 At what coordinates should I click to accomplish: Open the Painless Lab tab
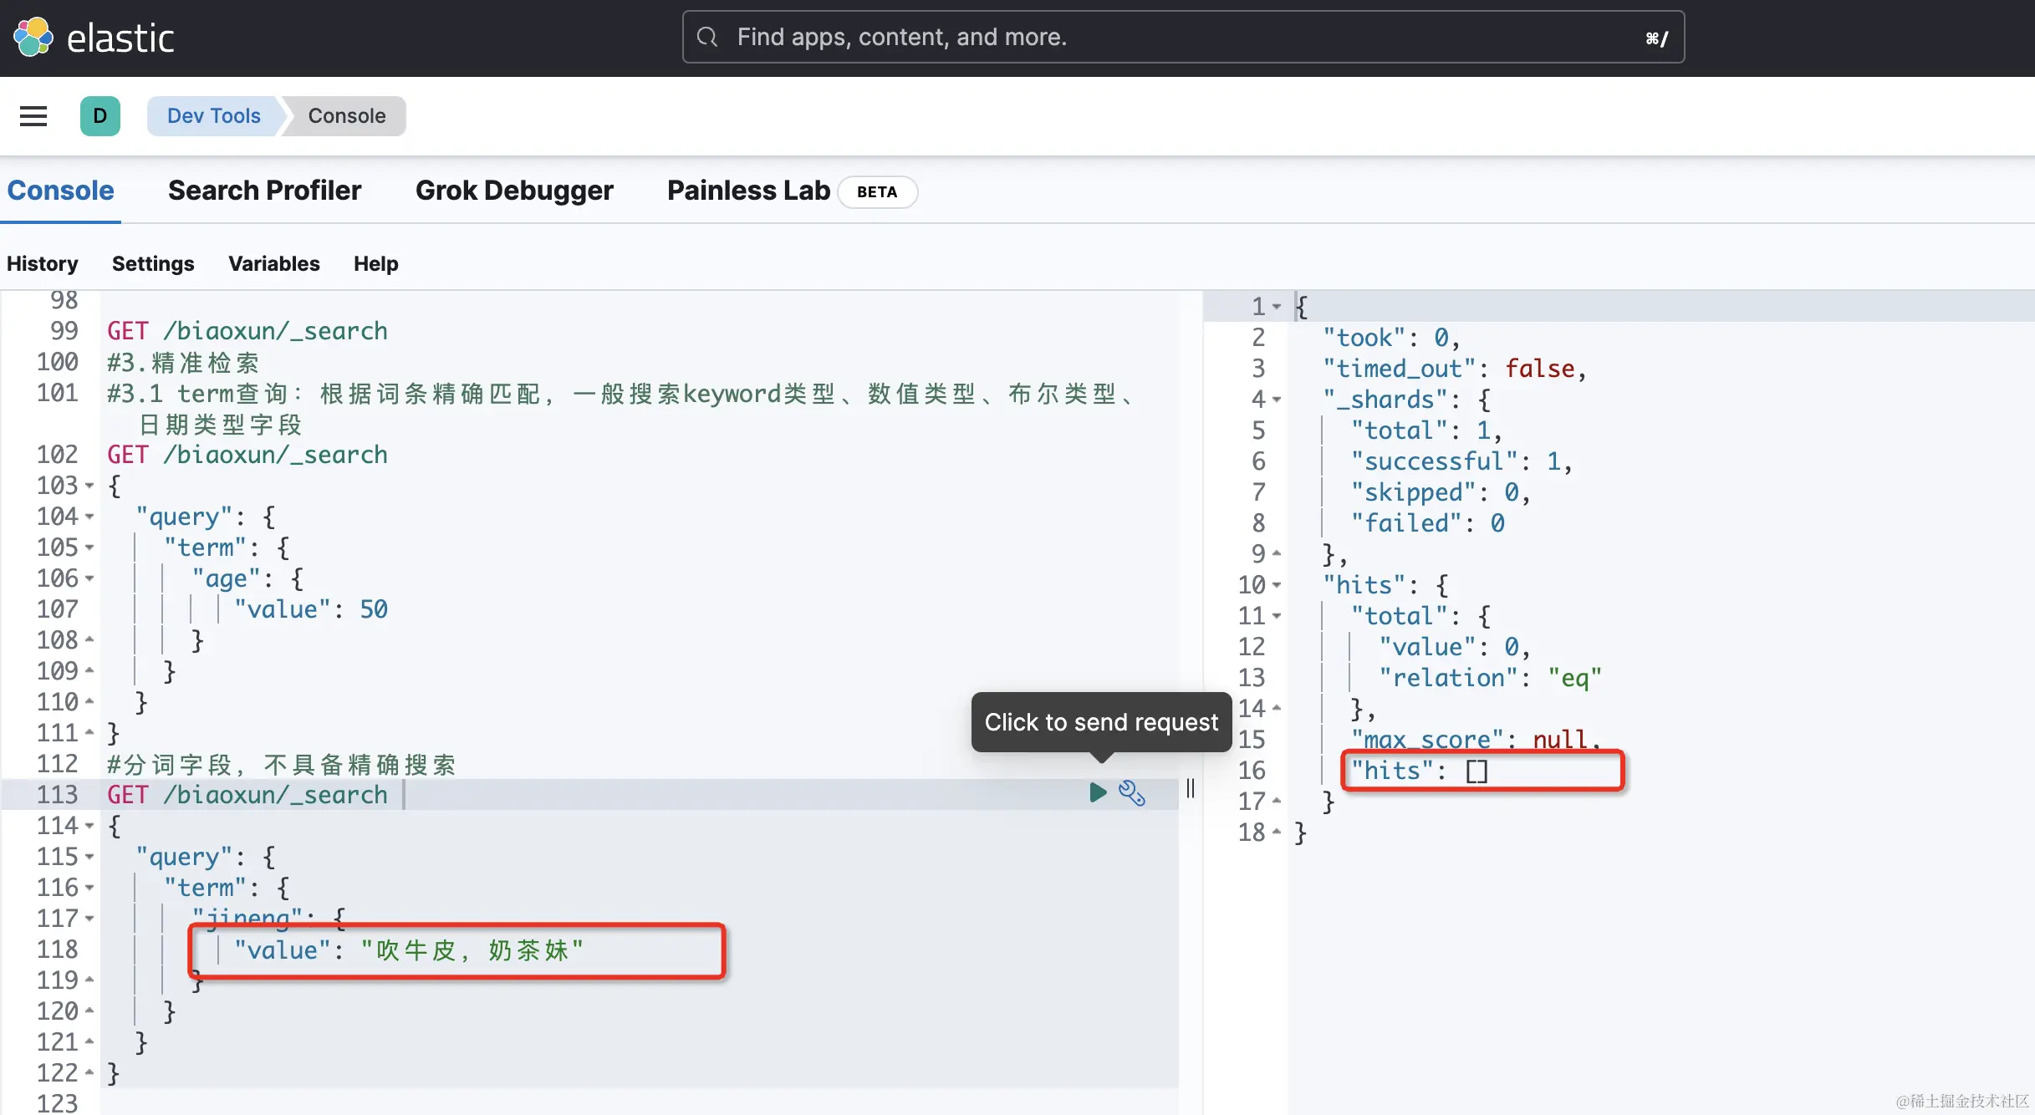[x=748, y=191]
